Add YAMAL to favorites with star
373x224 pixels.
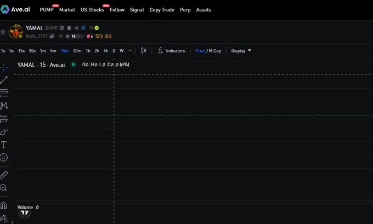point(3,32)
